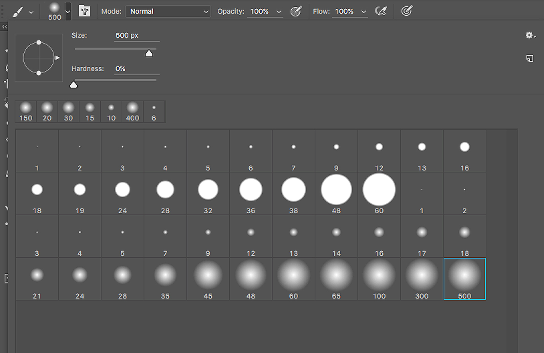Expand the Flow value dropdown arrow
The width and height of the screenshot is (544, 353).
click(364, 12)
